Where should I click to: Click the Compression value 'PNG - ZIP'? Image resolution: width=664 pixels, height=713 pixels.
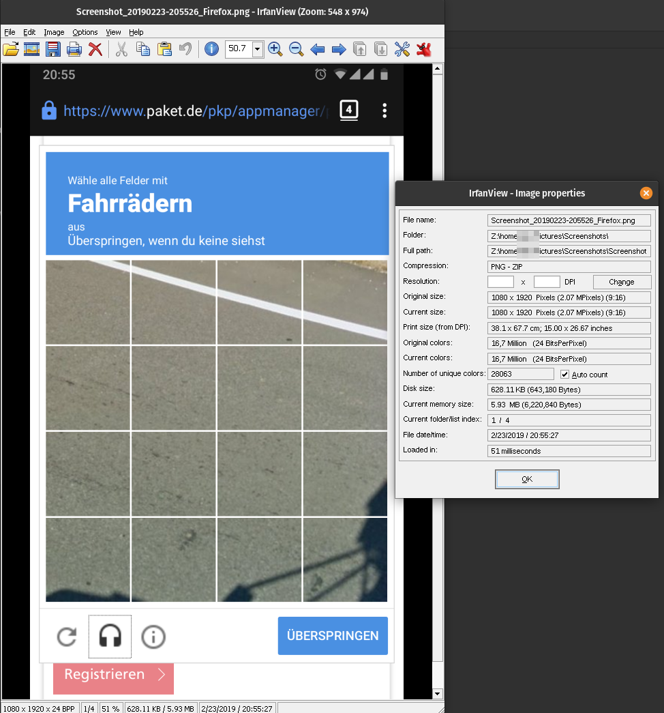pos(569,267)
